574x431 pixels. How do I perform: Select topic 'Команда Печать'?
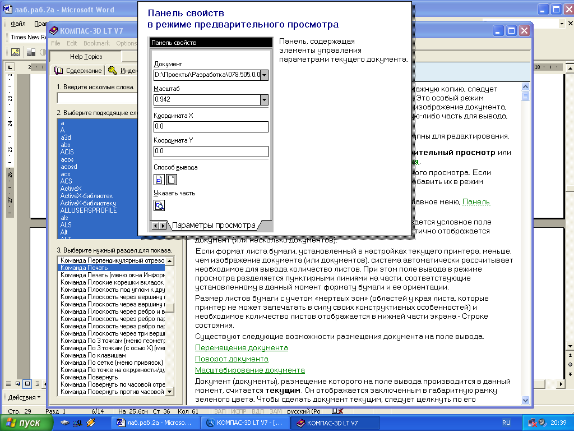coord(112,268)
